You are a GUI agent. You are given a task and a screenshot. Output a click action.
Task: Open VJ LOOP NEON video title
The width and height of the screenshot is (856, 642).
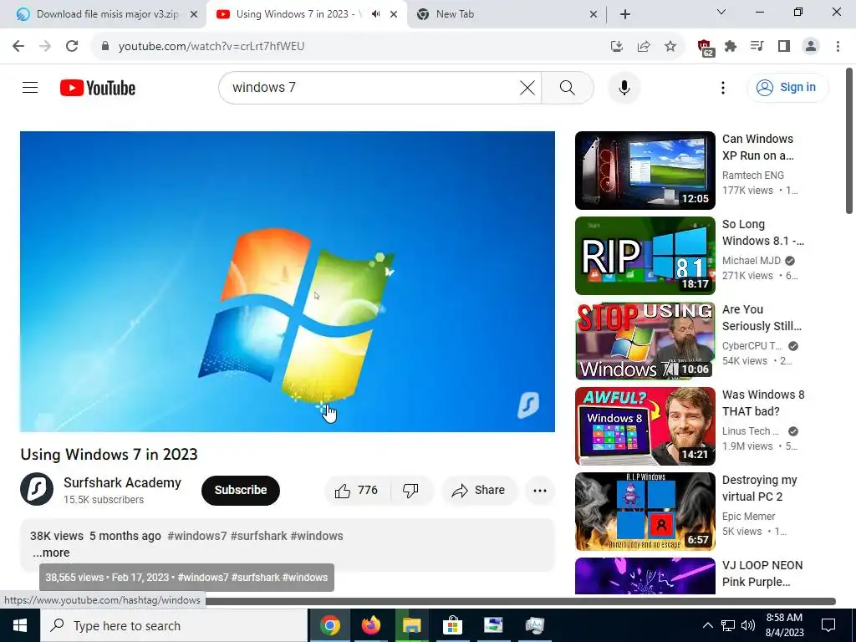coord(762,573)
